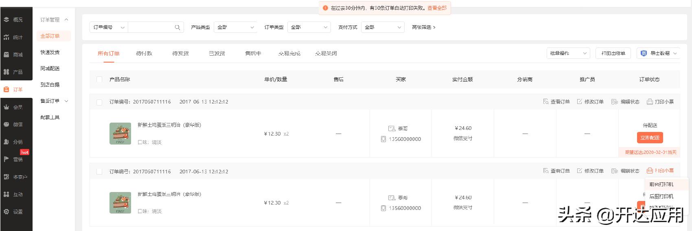Check the second order's checkbox
This screenshot has width=692, height=231.
[x=99, y=172]
